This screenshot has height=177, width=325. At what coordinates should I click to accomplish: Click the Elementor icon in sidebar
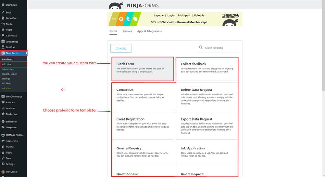[3, 122]
